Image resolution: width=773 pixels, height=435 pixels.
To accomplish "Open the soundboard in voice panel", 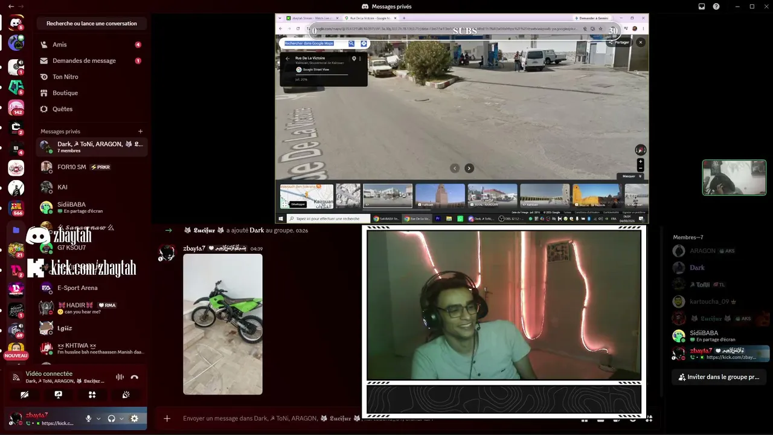I will coord(126,395).
